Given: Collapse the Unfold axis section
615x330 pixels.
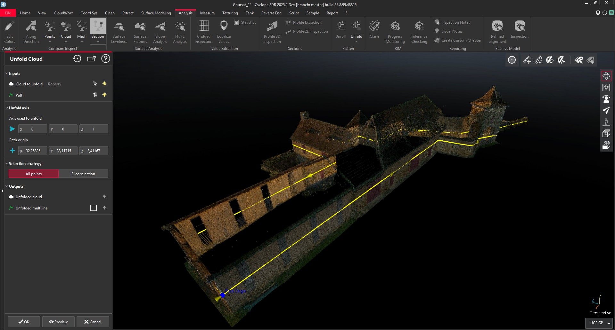Looking at the screenshot, I should coord(7,108).
